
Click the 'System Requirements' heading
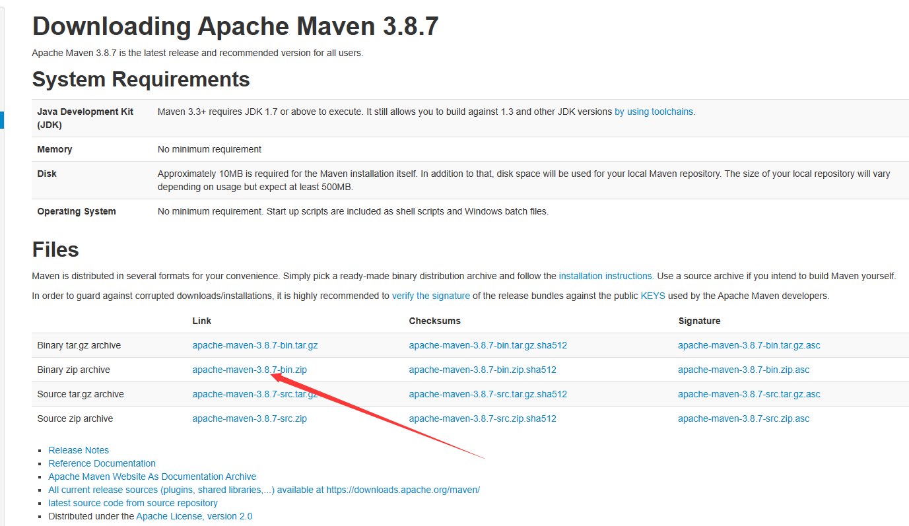(141, 79)
